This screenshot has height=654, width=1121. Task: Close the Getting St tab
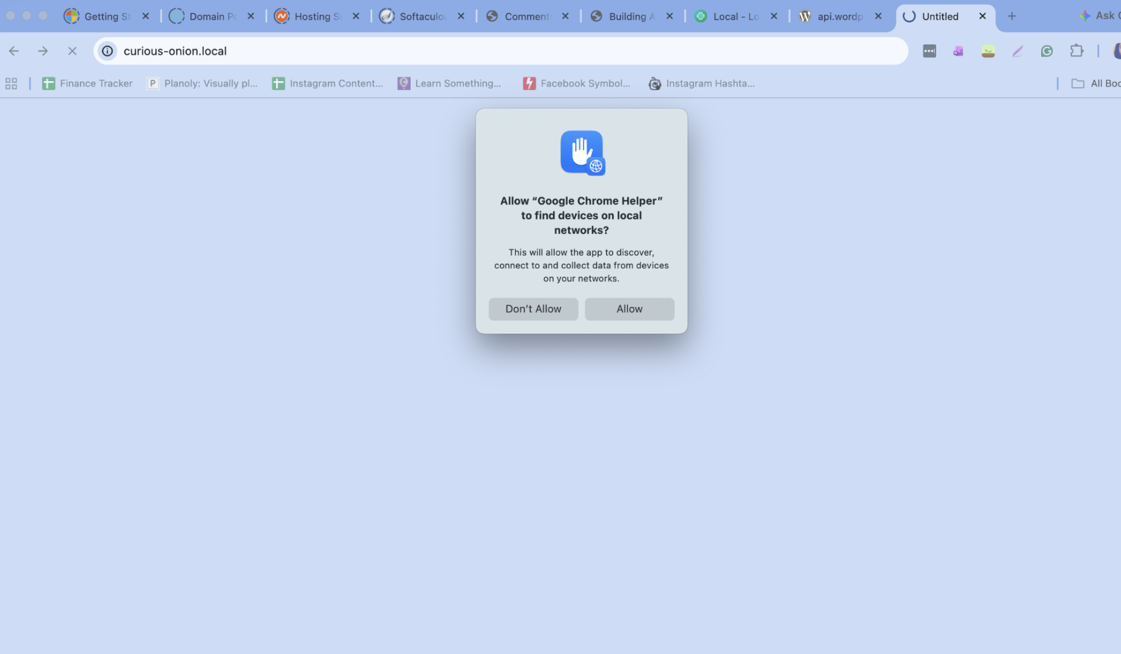[x=146, y=17]
